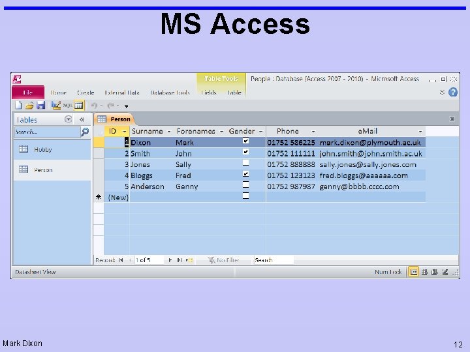Jump to the last record navigation button

point(180,260)
